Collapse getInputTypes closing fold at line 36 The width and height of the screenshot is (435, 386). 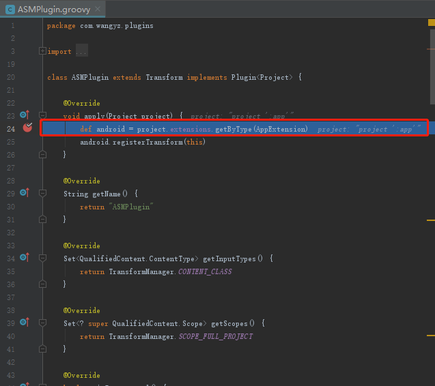(x=43, y=284)
